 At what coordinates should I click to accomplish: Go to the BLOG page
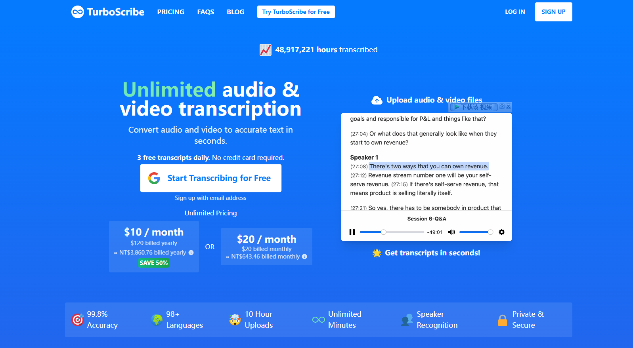tap(235, 12)
